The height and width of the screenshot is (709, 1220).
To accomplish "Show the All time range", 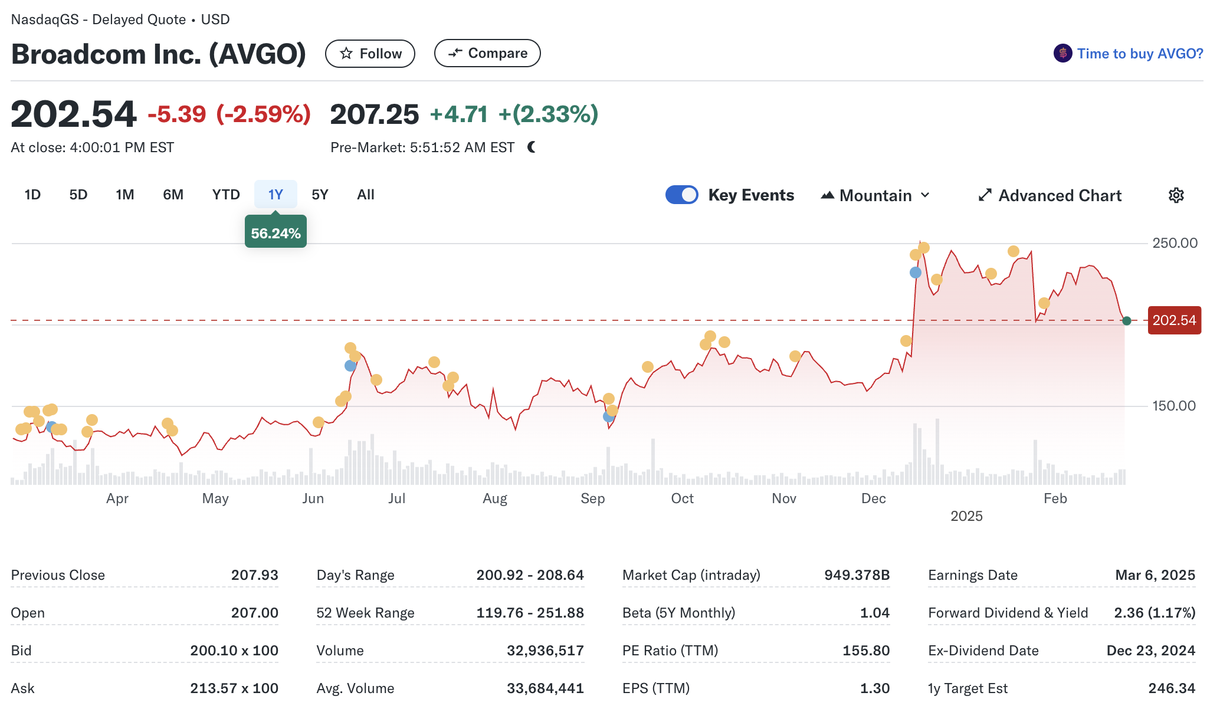I will 365,195.
